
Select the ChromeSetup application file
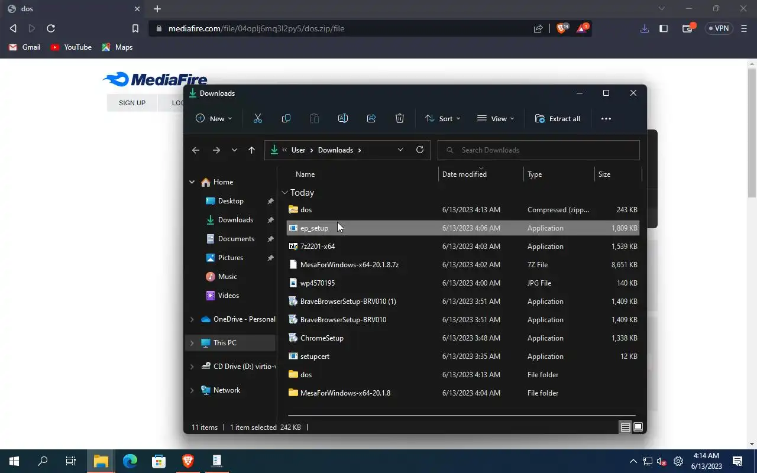[462, 338]
